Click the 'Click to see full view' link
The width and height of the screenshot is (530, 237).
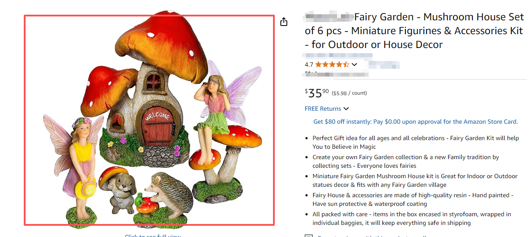(153, 235)
